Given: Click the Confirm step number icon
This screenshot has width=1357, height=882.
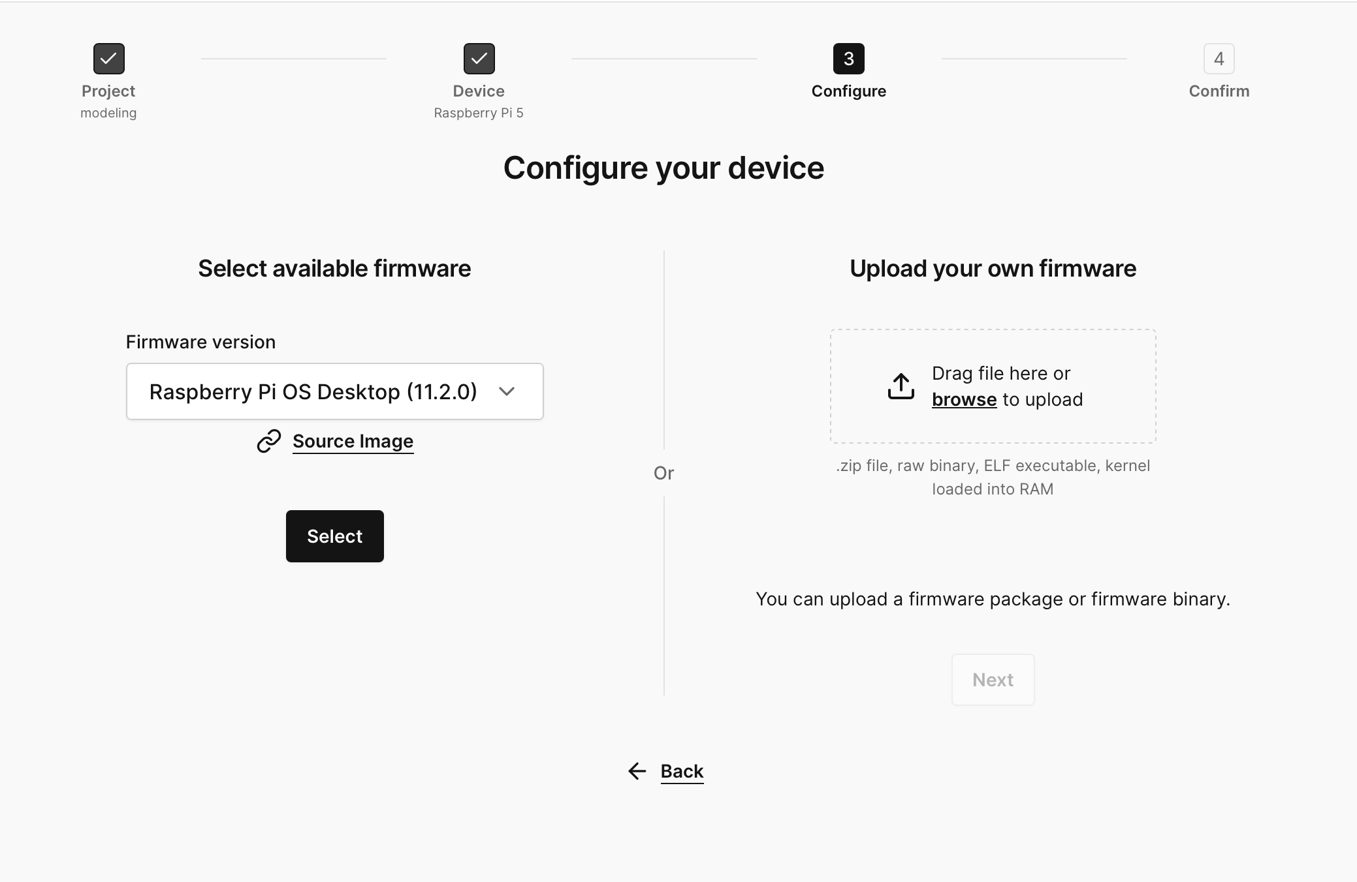Looking at the screenshot, I should tap(1219, 58).
